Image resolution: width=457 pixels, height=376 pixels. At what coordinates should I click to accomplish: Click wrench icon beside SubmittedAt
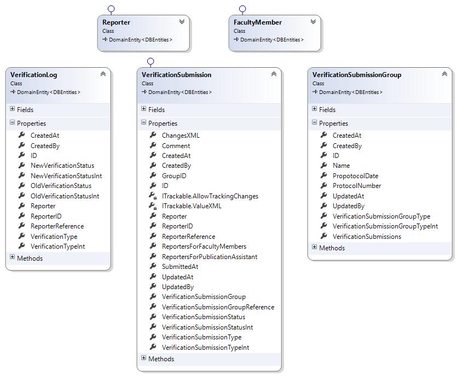point(153,266)
